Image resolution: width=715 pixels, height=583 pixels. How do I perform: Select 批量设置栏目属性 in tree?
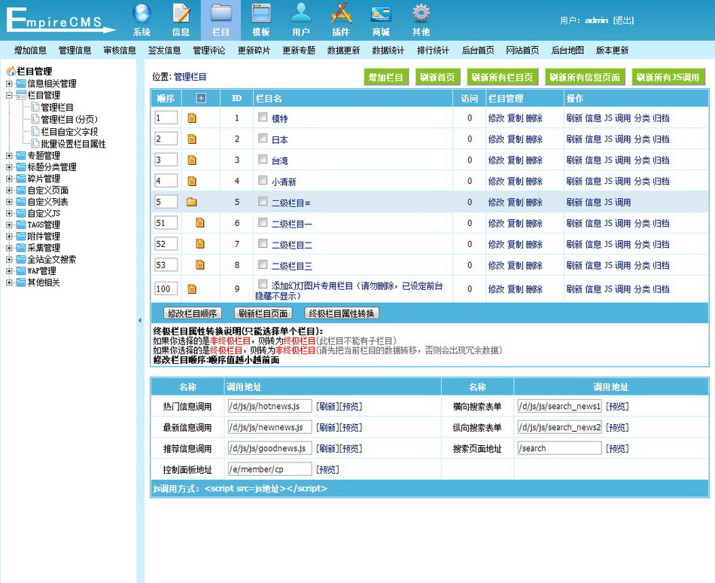click(73, 144)
